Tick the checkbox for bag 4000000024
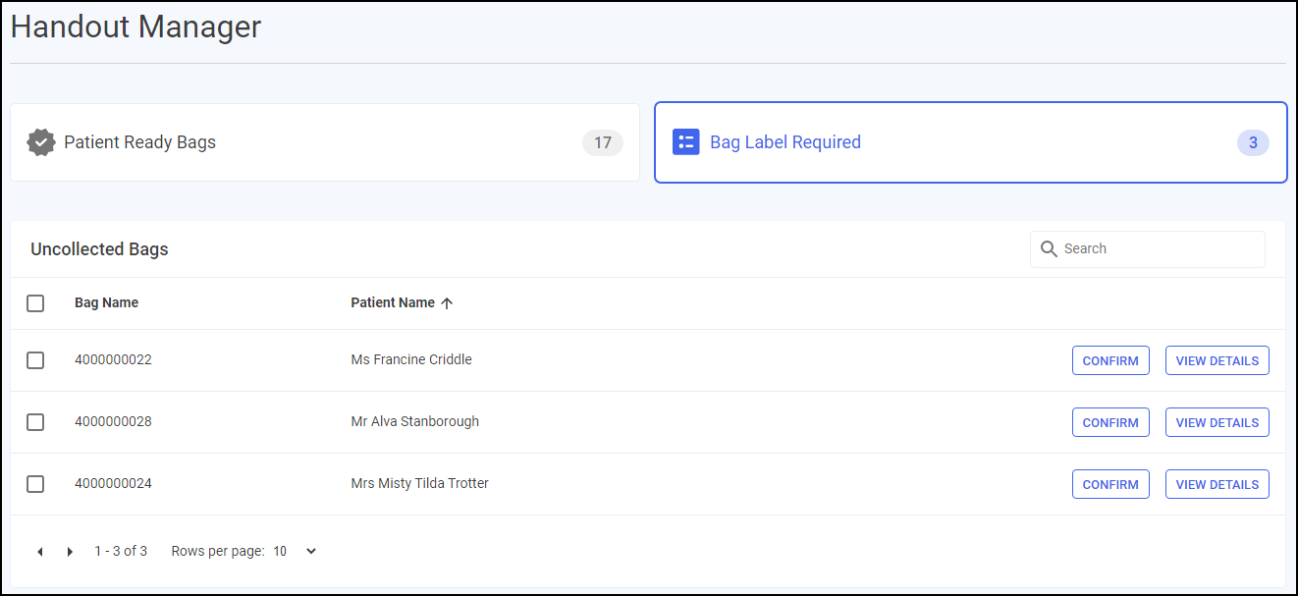Viewport: 1298px width, 596px height. tap(35, 484)
